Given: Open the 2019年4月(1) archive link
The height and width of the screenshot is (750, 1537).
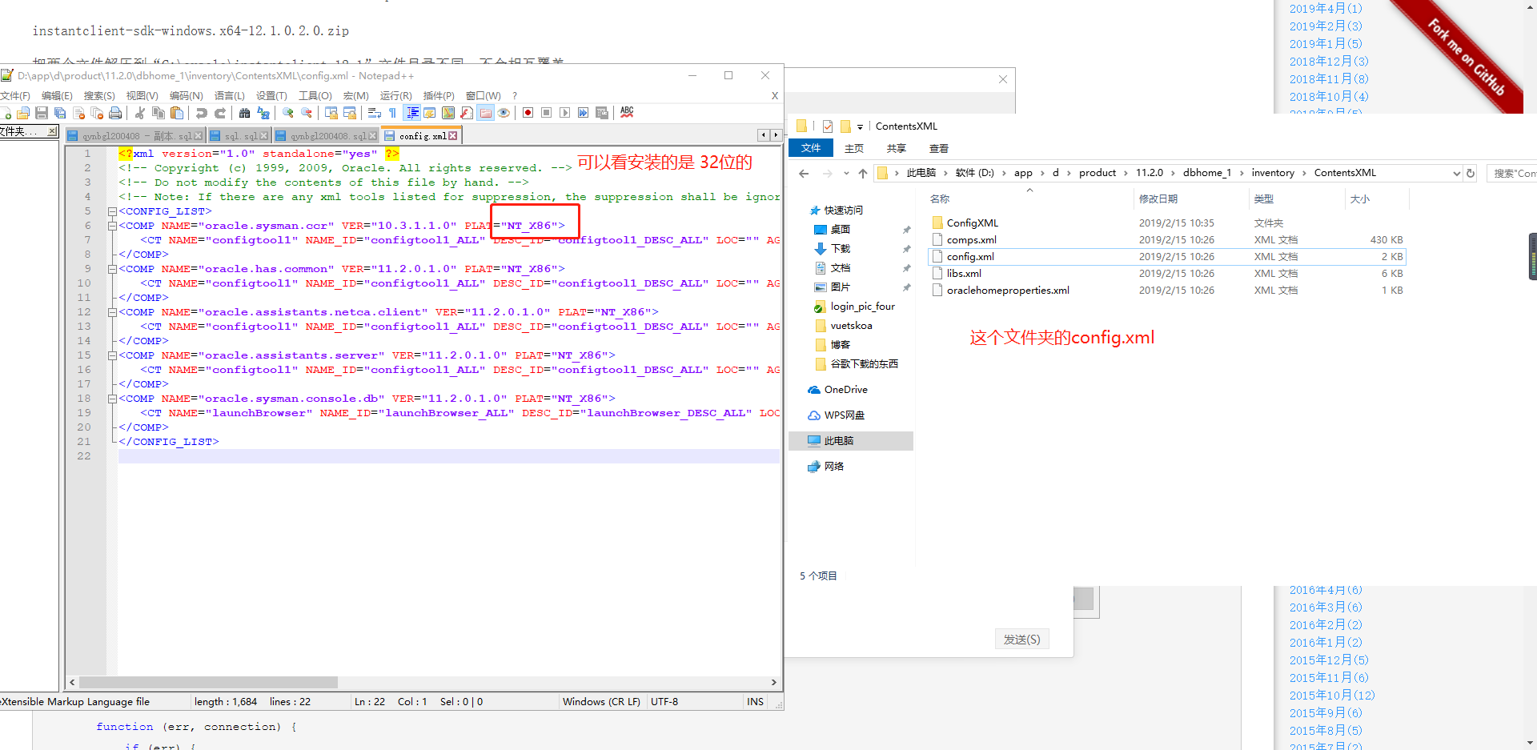Looking at the screenshot, I should tap(1326, 8).
